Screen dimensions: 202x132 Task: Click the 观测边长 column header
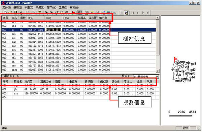coord(46,81)
